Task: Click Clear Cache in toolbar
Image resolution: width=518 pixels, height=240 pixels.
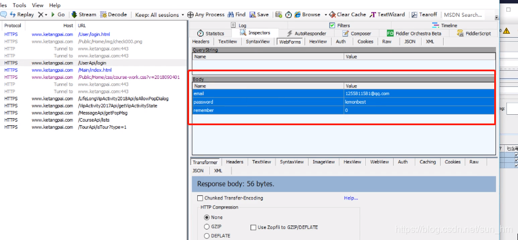Action: point(348,14)
